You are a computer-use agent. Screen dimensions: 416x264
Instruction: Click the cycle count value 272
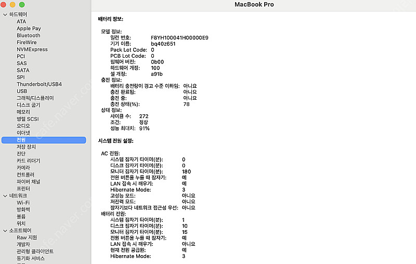tap(144, 116)
